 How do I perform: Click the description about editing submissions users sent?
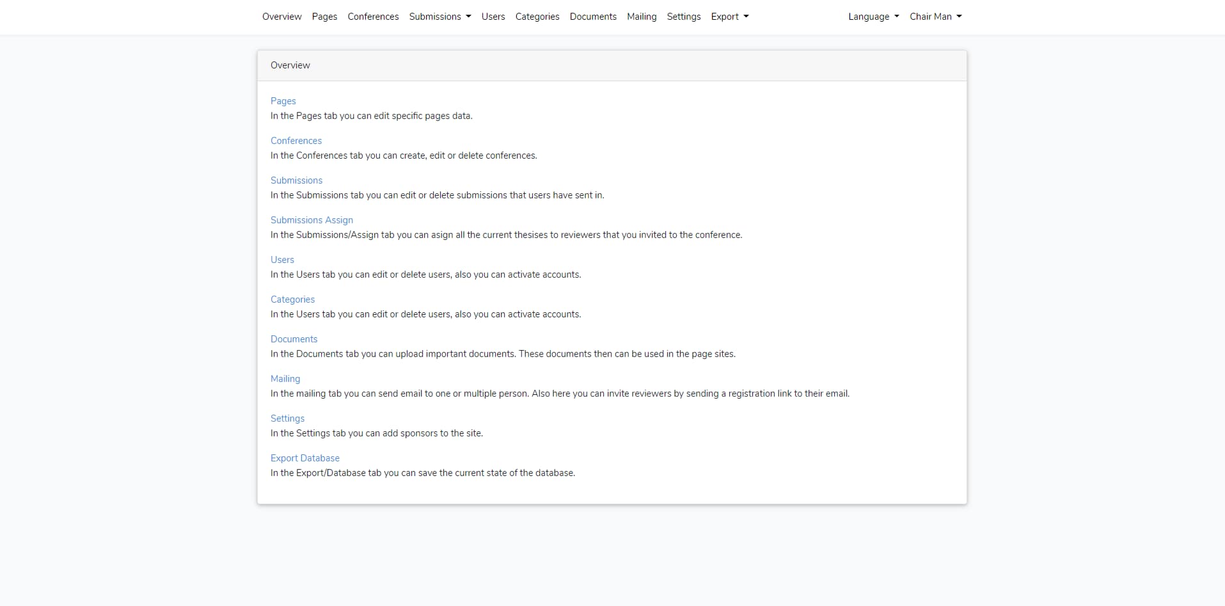tap(438, 195)
